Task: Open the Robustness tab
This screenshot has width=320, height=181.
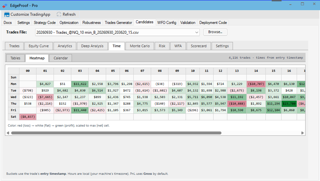Action: (91, 23)
